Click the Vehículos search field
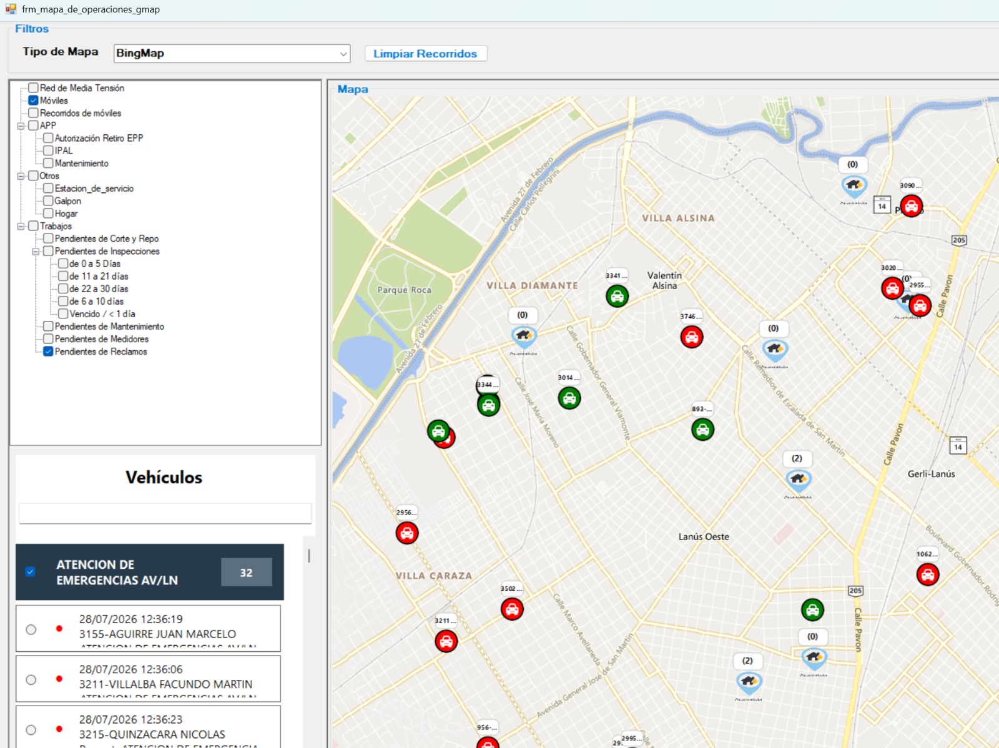This screenshot has width=999, height=748. (165, 513)
